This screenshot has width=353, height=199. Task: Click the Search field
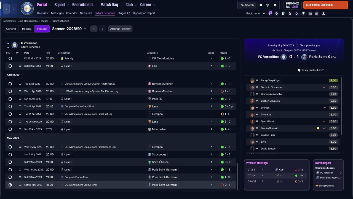pos(247,5)
